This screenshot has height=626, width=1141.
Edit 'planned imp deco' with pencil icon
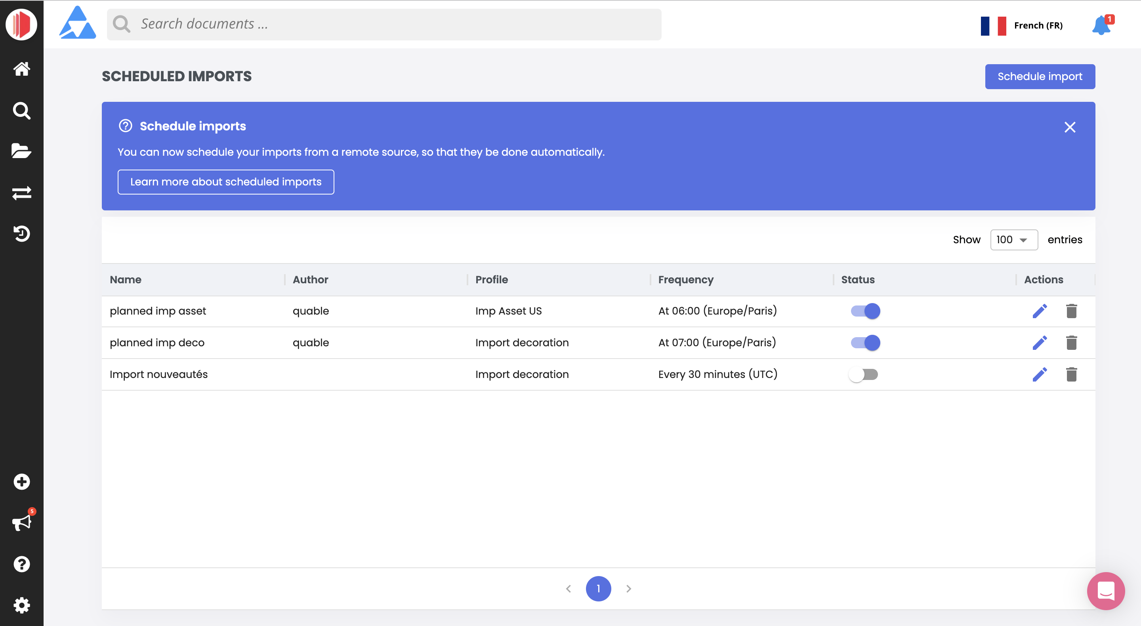click(1040, 342)
